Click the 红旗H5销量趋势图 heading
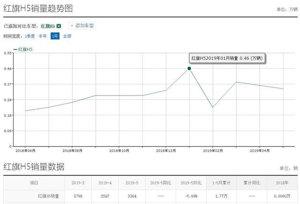 38,8
